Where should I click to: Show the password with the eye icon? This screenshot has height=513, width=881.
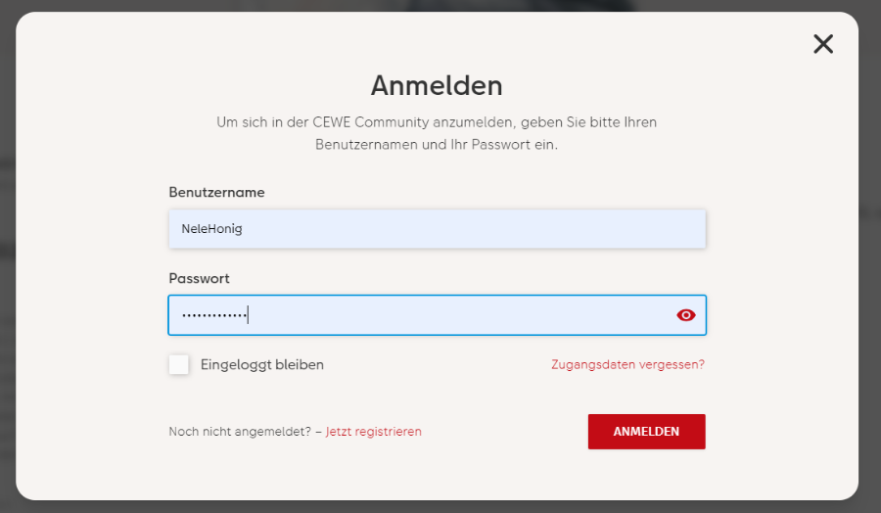coord(685,315)
